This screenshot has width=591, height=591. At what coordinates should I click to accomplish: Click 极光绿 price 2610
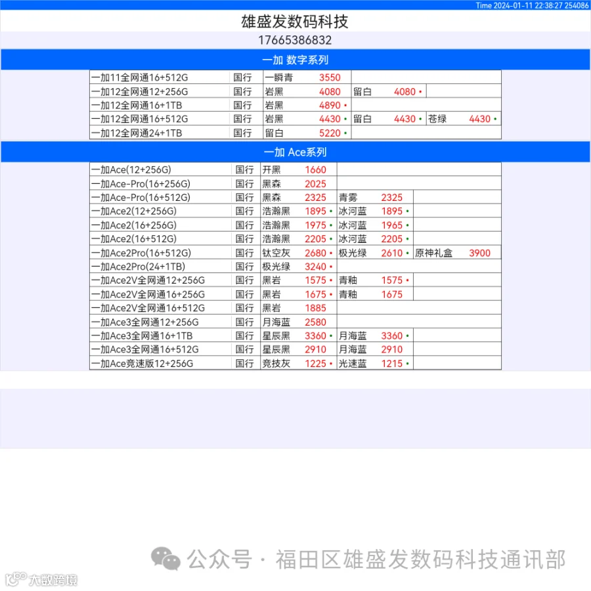[392, 253]
